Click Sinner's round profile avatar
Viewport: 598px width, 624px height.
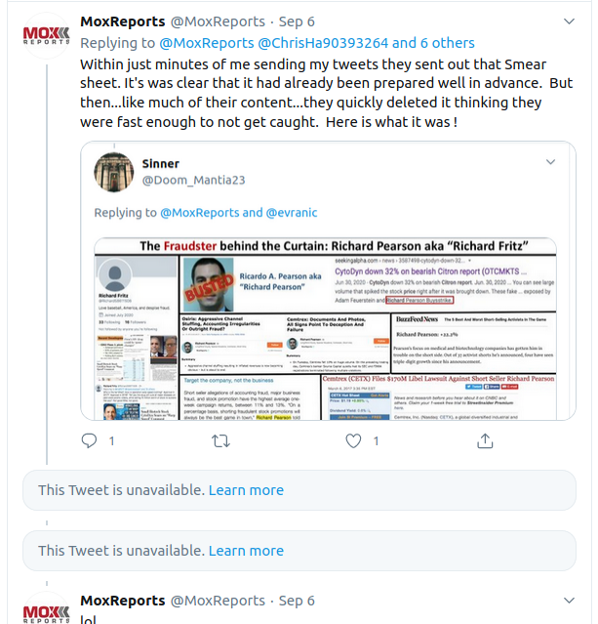114,172
